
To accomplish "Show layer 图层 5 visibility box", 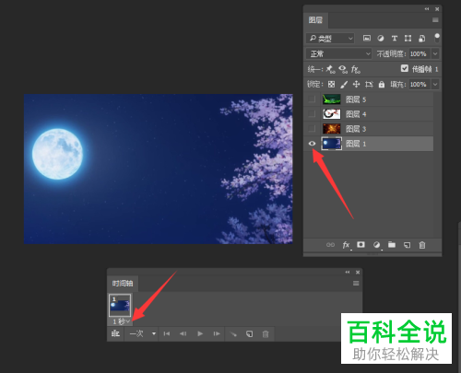I will point(312,99).
